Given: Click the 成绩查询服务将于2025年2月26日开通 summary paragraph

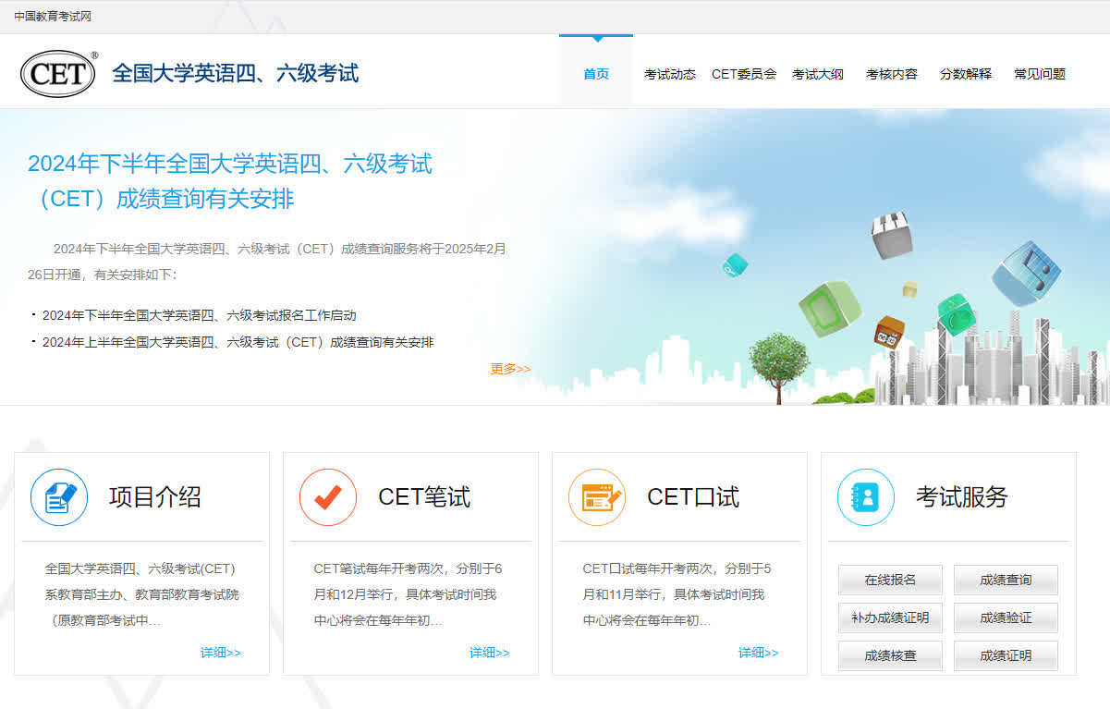Looking at the screenshot, I should (x=266, y=262).
